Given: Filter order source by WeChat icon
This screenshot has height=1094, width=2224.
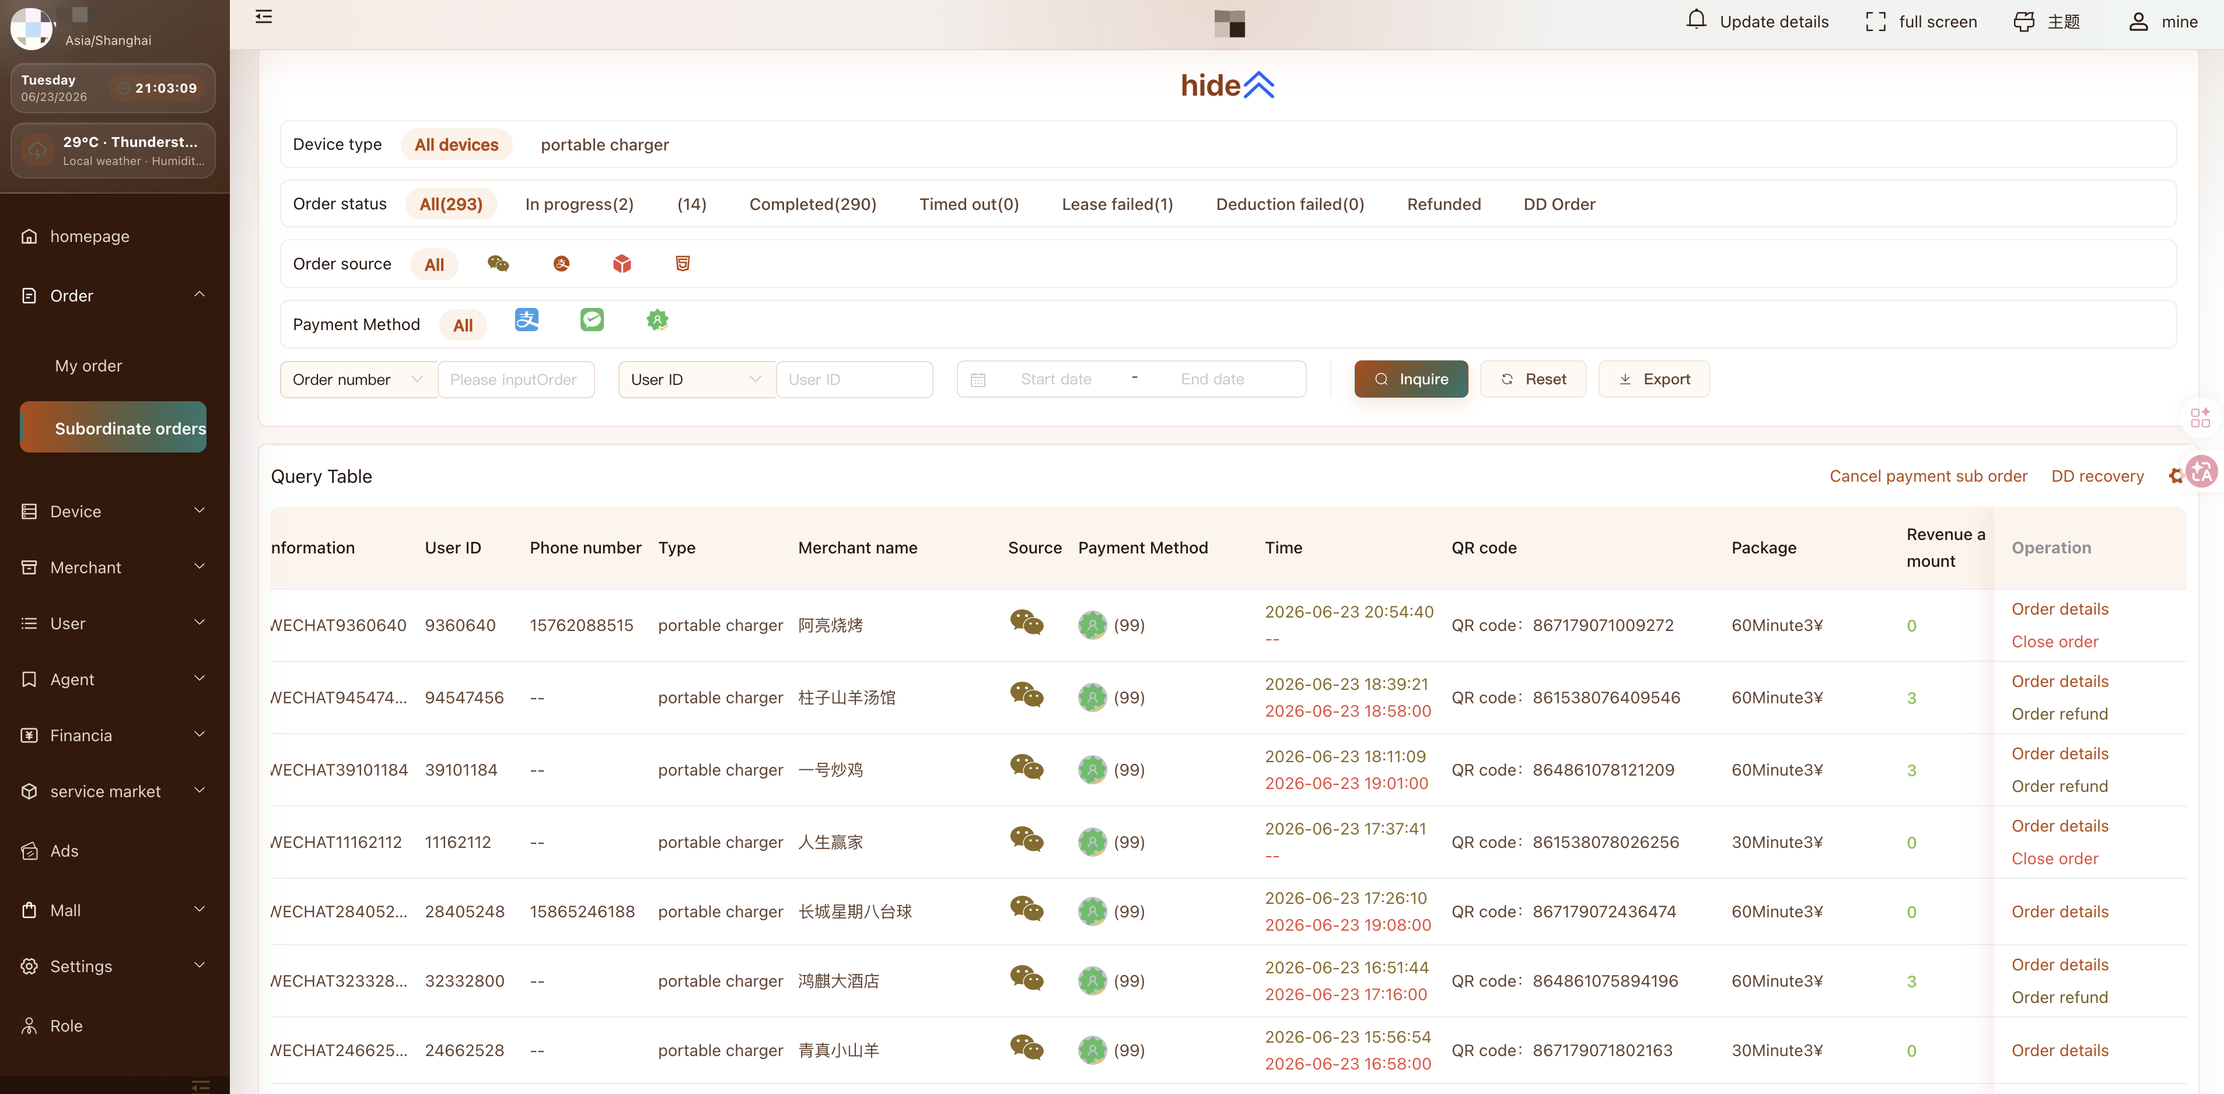Looking at the screenshot, I should tap(498, 264).
